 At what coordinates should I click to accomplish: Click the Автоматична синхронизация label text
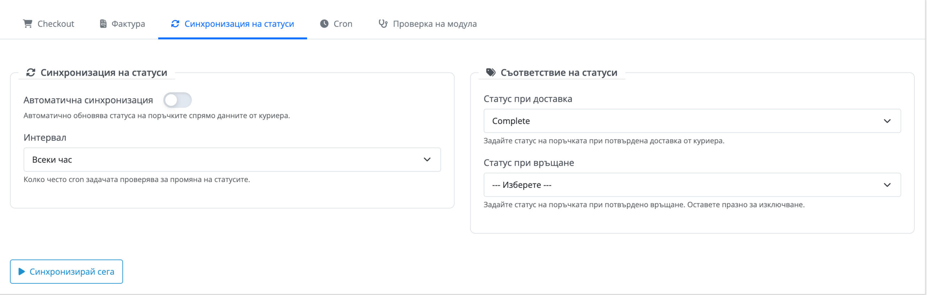[88, 100]
